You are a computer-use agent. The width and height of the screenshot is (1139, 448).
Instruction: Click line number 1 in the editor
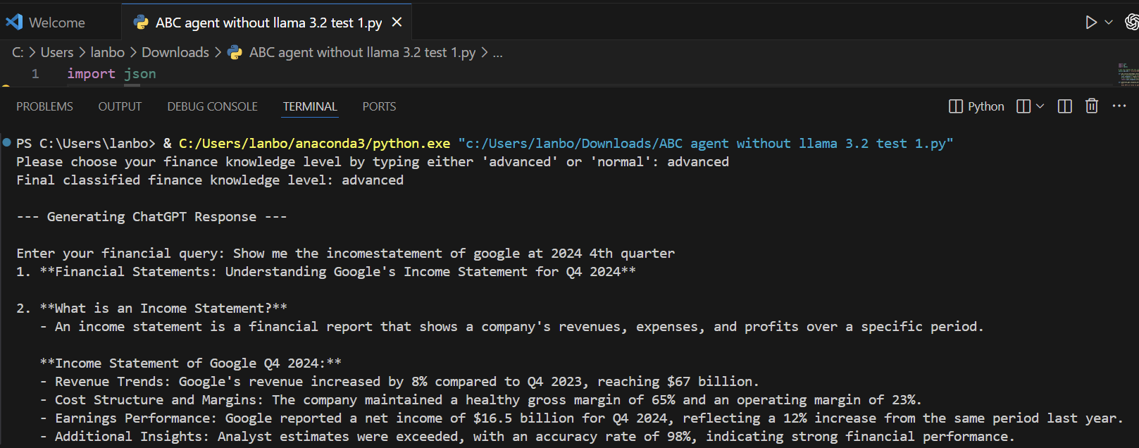(35, 74)
